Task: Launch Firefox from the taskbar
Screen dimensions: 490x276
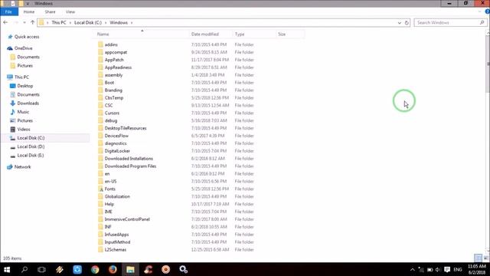Action: tap(113, 269)
